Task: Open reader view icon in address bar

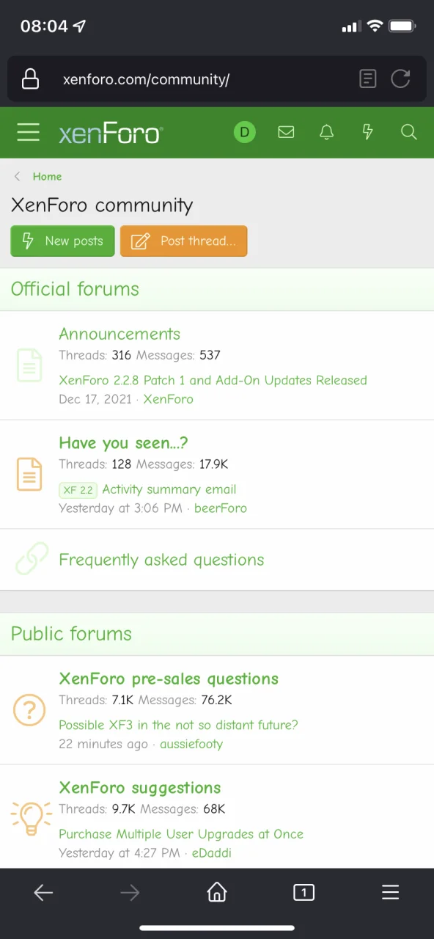Action: coord(368,78)
